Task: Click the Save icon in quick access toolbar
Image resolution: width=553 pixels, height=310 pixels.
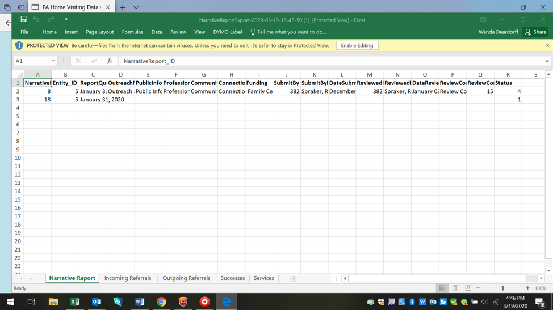Action: point(23,19)
